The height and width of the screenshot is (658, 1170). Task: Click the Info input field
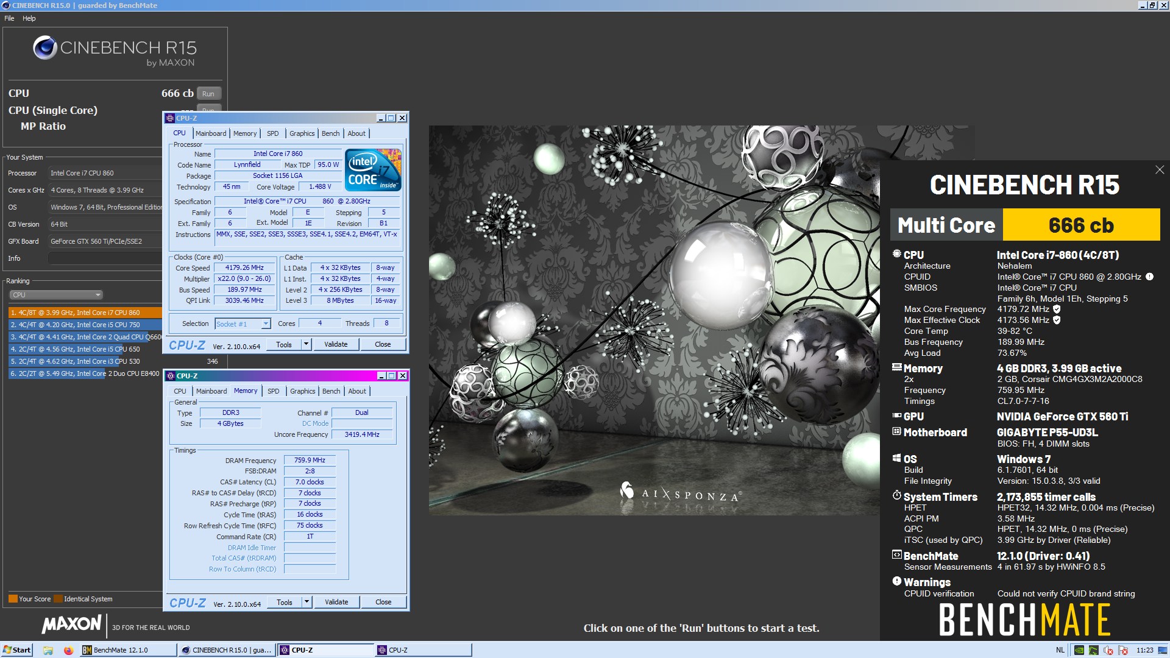(105, 258)
